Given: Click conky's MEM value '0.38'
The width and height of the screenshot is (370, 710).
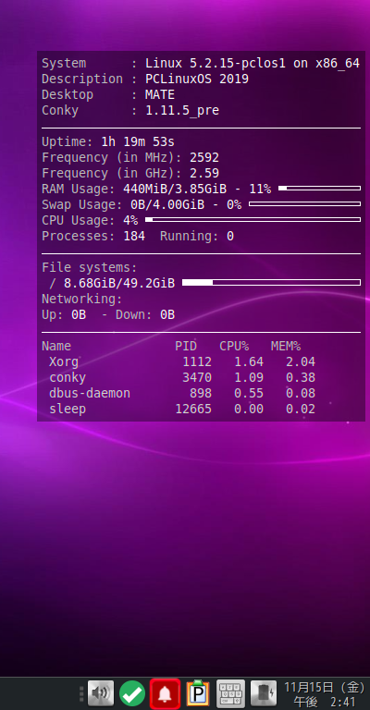Looking at the screenshot, I should coord(301,377).
